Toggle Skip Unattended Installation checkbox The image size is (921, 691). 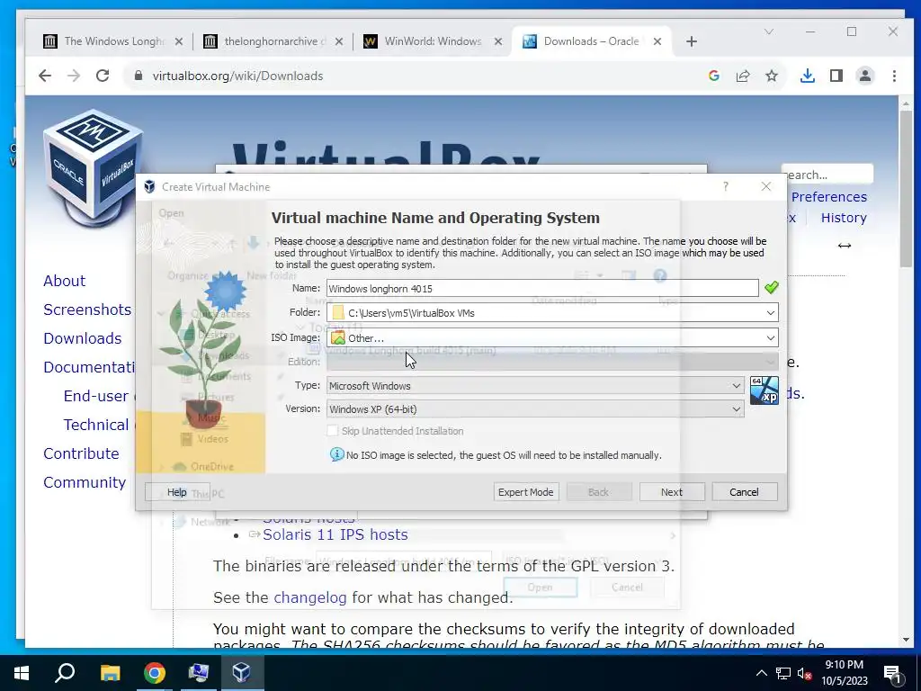[333, 431]
